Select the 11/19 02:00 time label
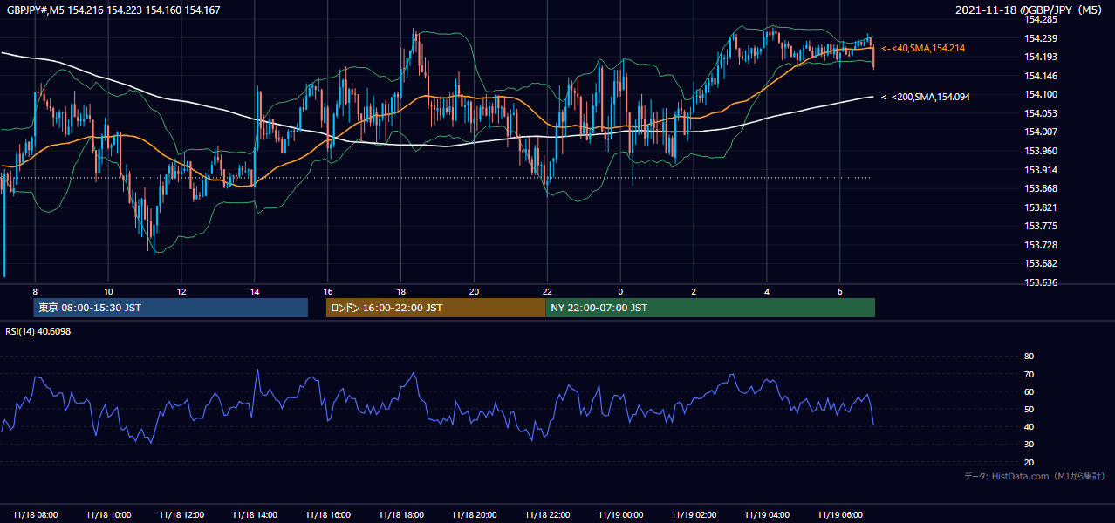Image resolution: width=1115 pixels, height=523 pixels. (694, 515)
